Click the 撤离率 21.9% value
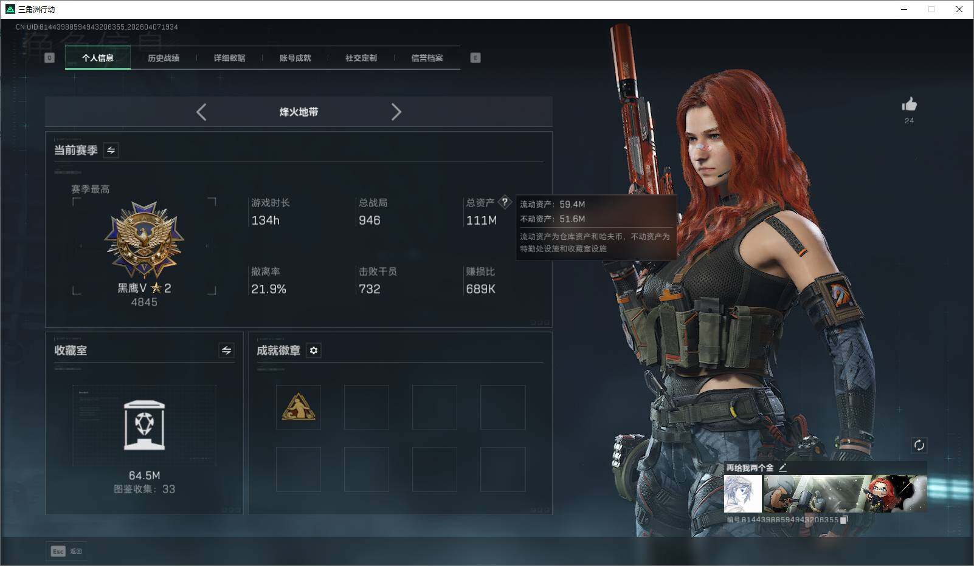The height and width of the screenshot is (566, 974). [x=269, y=289]
